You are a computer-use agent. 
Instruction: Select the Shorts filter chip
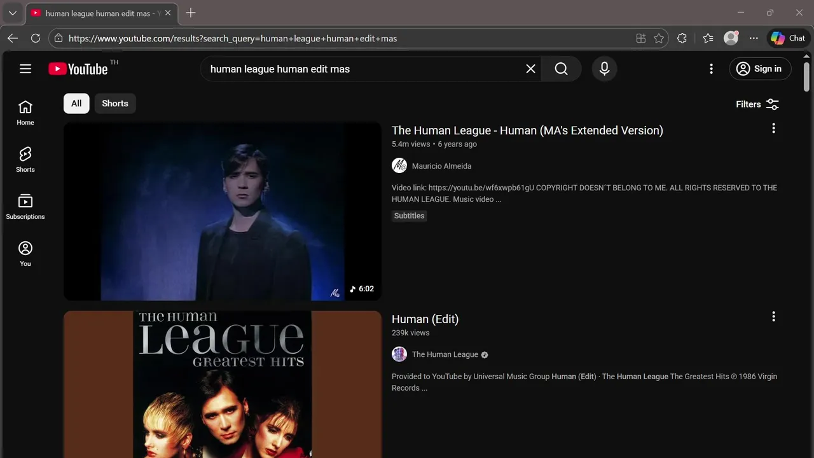(115, 104)
